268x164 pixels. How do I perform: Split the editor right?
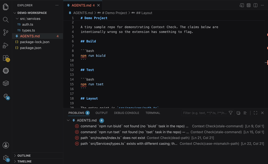tap(255, 5)
